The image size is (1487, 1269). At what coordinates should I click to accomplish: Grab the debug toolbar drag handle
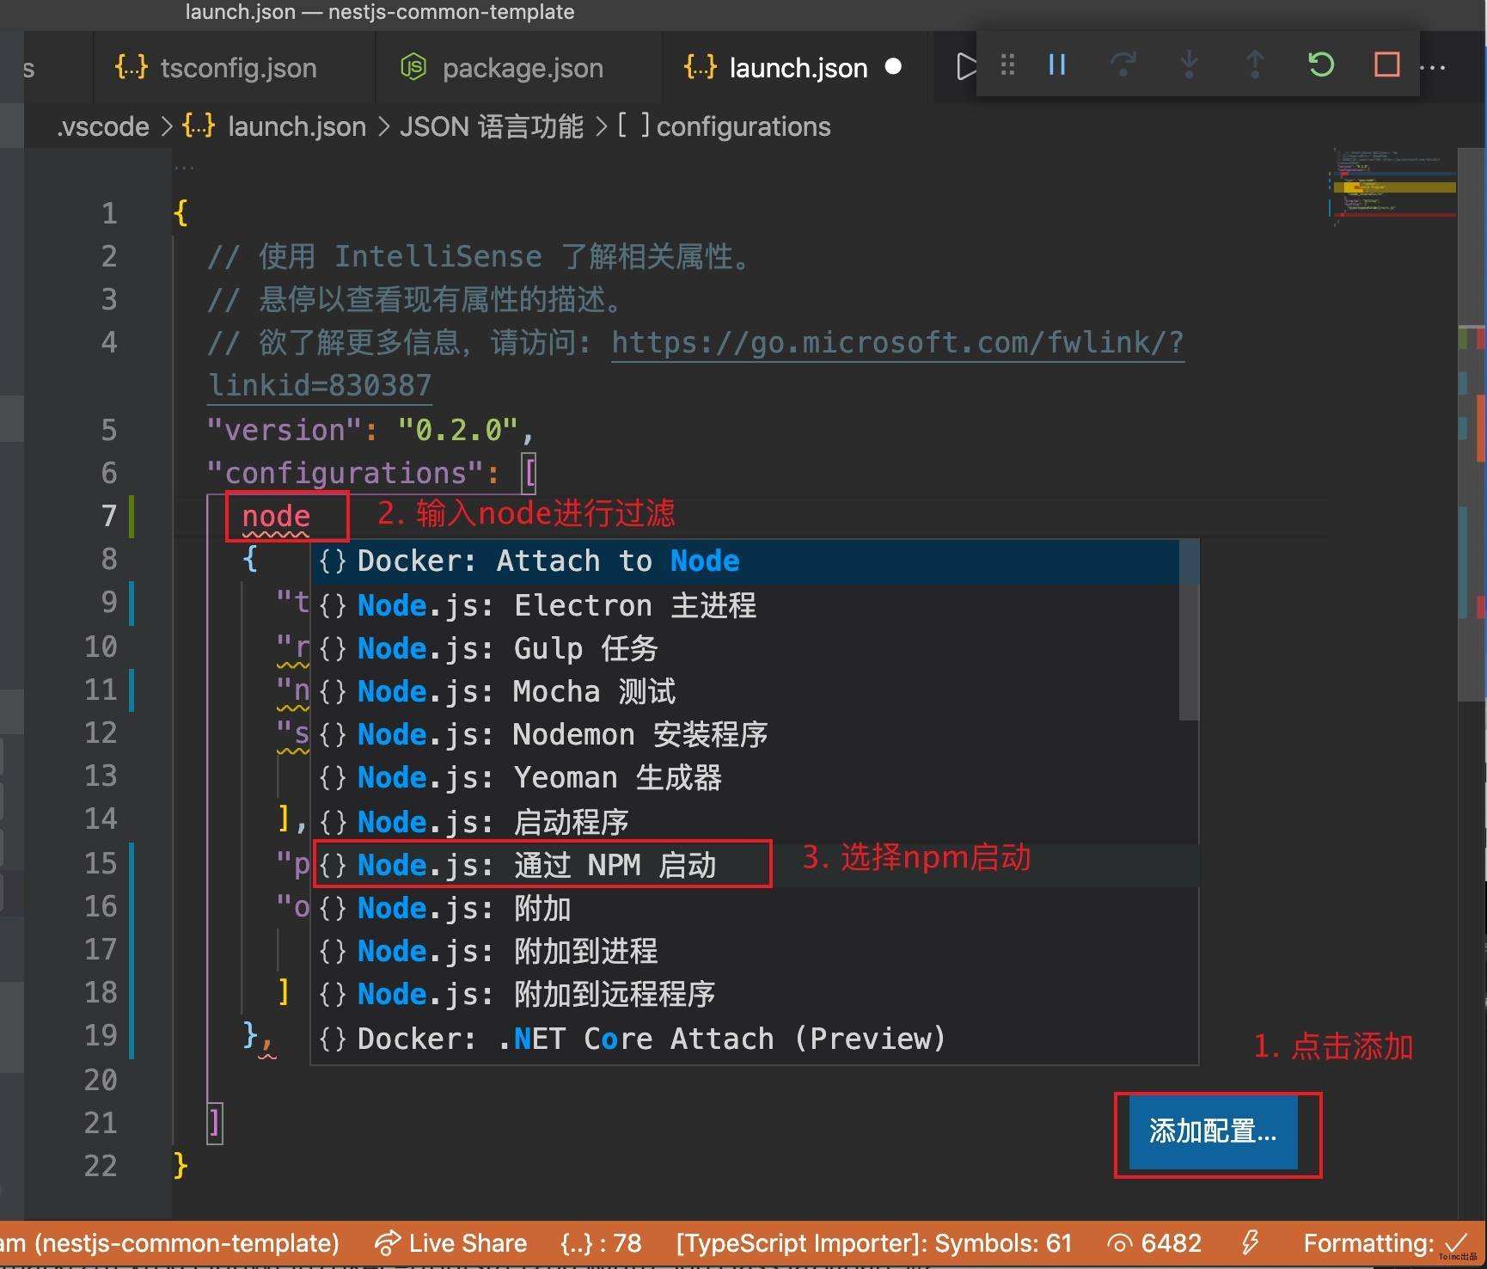pyautogui.click(x=1007, y=64)
